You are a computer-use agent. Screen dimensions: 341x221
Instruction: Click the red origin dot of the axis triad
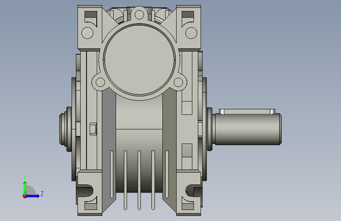pyautogui.click(x=24, y=196)
